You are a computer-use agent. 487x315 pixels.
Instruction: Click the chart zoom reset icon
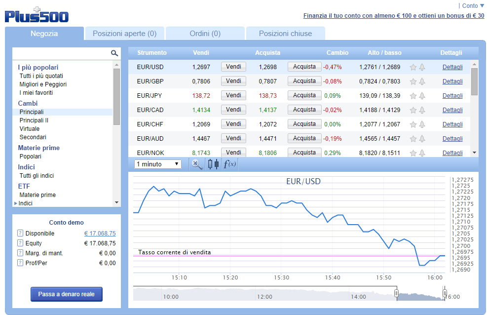click(197, 164)
